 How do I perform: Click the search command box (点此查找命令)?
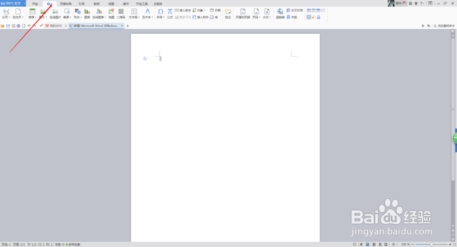[444, 26]
